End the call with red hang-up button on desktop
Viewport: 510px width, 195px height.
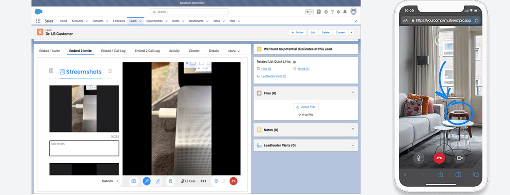pyautogui.click(x=233, y=181)
